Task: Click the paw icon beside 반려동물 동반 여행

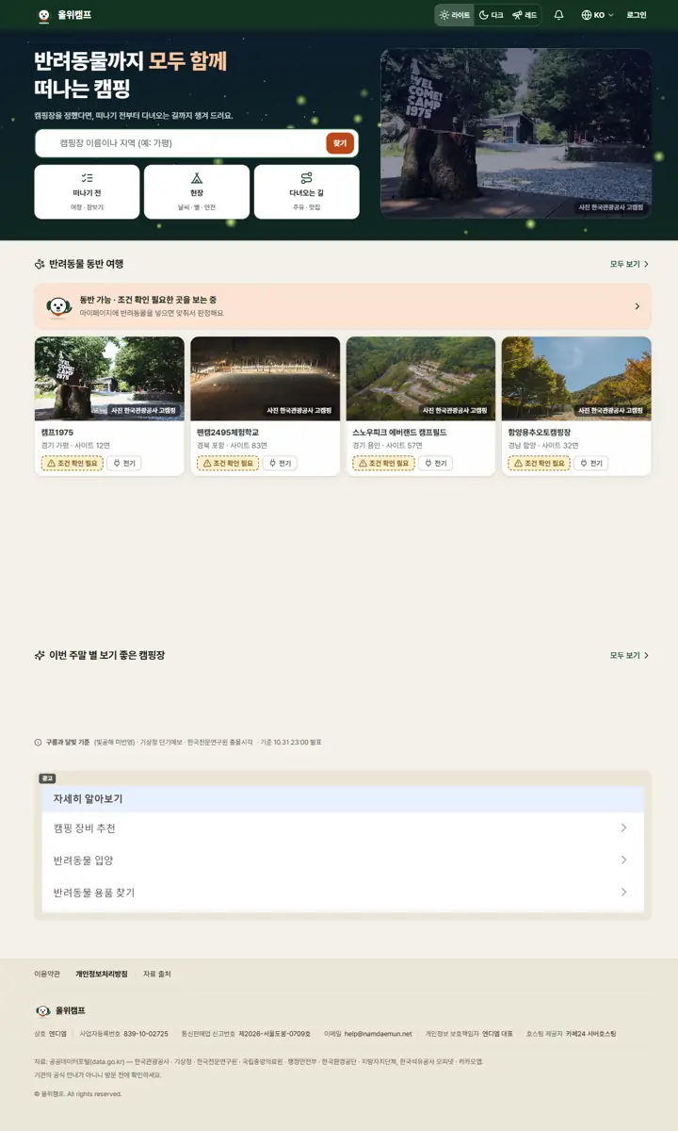Action: click(x=40, y=264)
